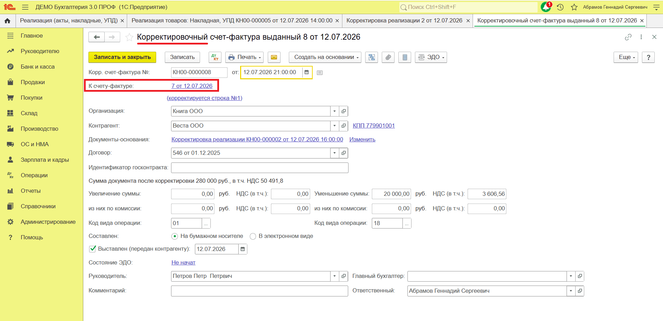Open document structure (related documents) icon
The height and width of the screenshot is (321, 663).
coord(372,57)
